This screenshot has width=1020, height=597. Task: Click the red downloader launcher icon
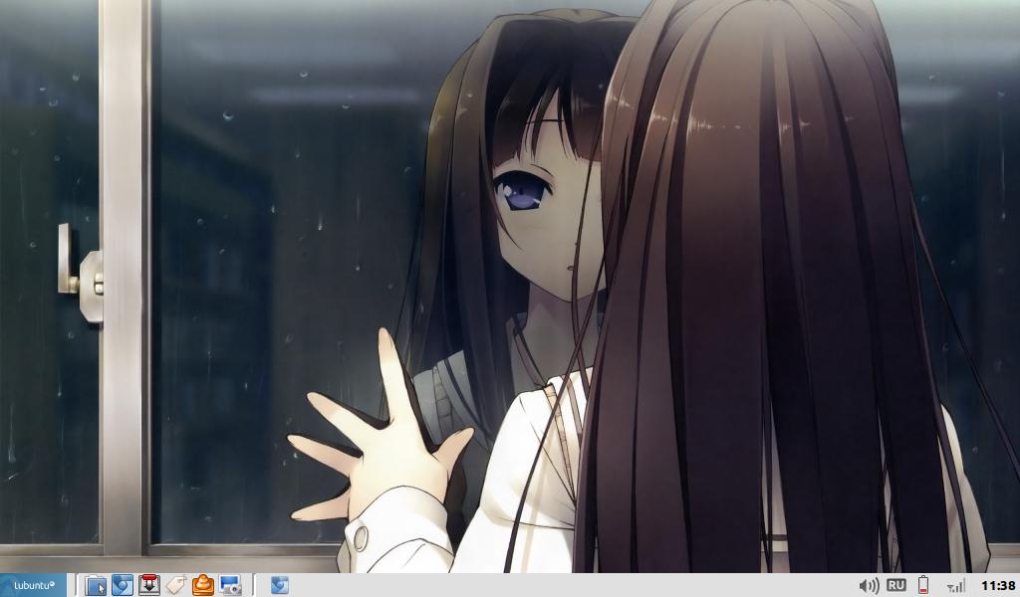pos(149,585)
